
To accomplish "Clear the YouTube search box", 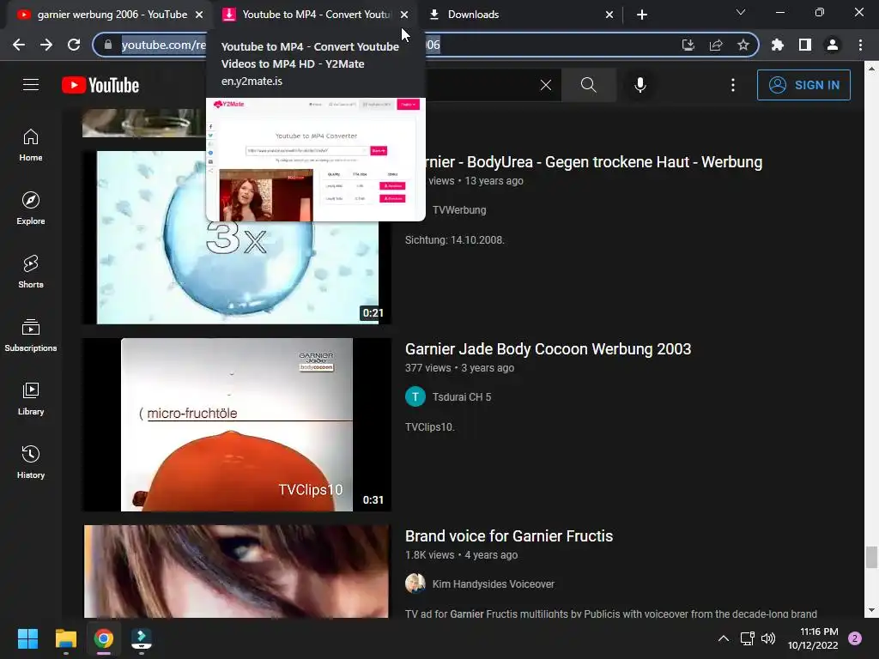I will [545, 85].
